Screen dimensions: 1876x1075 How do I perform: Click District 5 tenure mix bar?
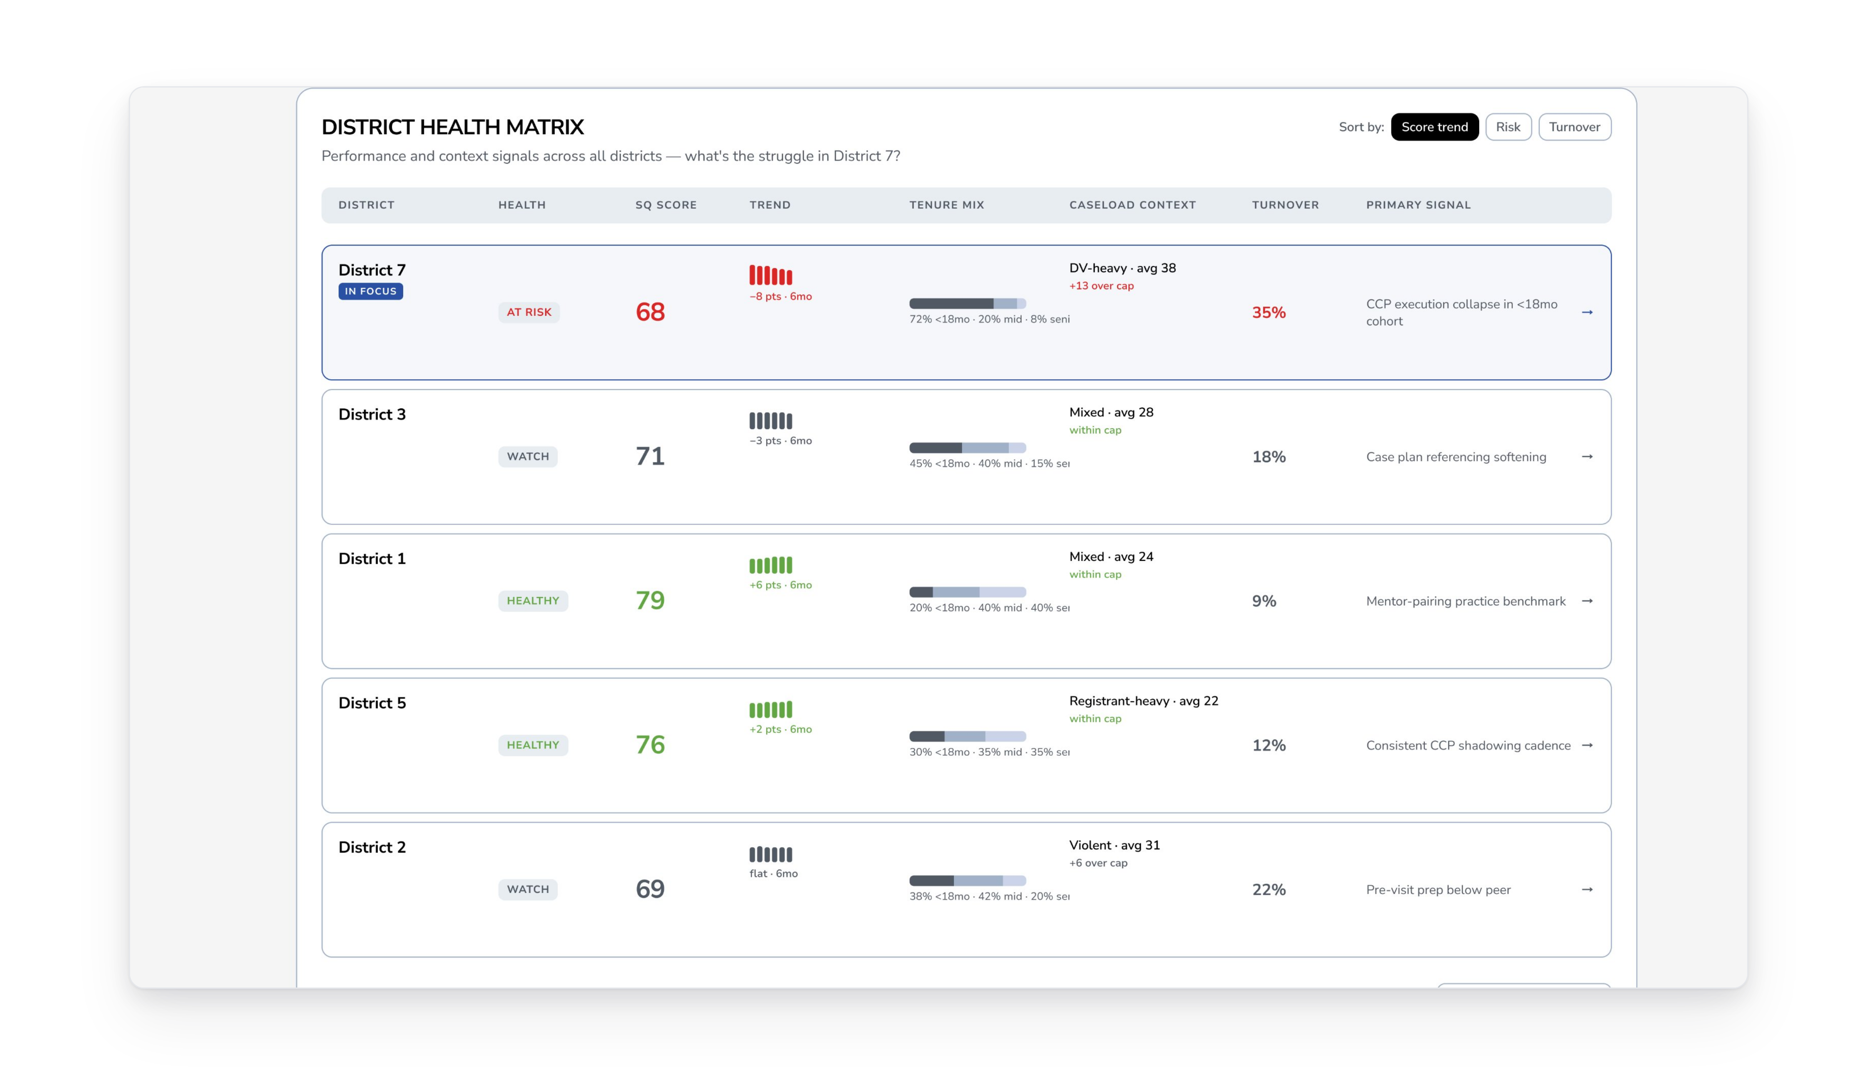pos(968,736)
